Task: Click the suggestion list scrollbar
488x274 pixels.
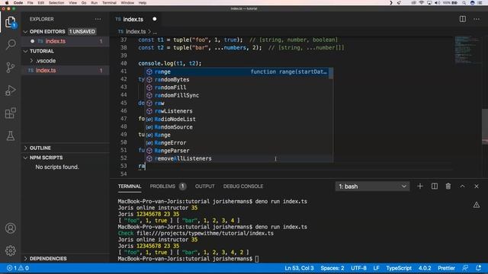Action: (331, 73)
